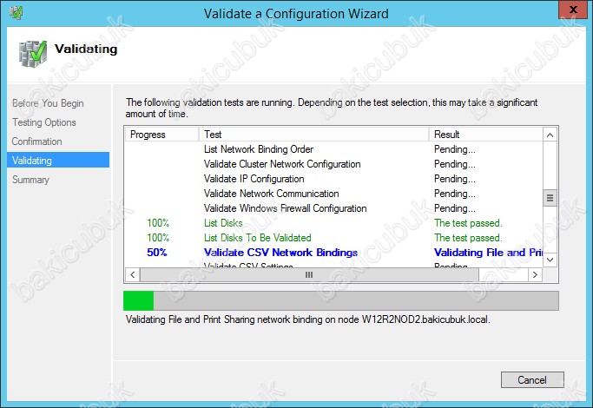The height and width of the screenshot is (408, 593).
Task: Click the server checkmark icon beside Validating heading
Action: pos(33,54)
